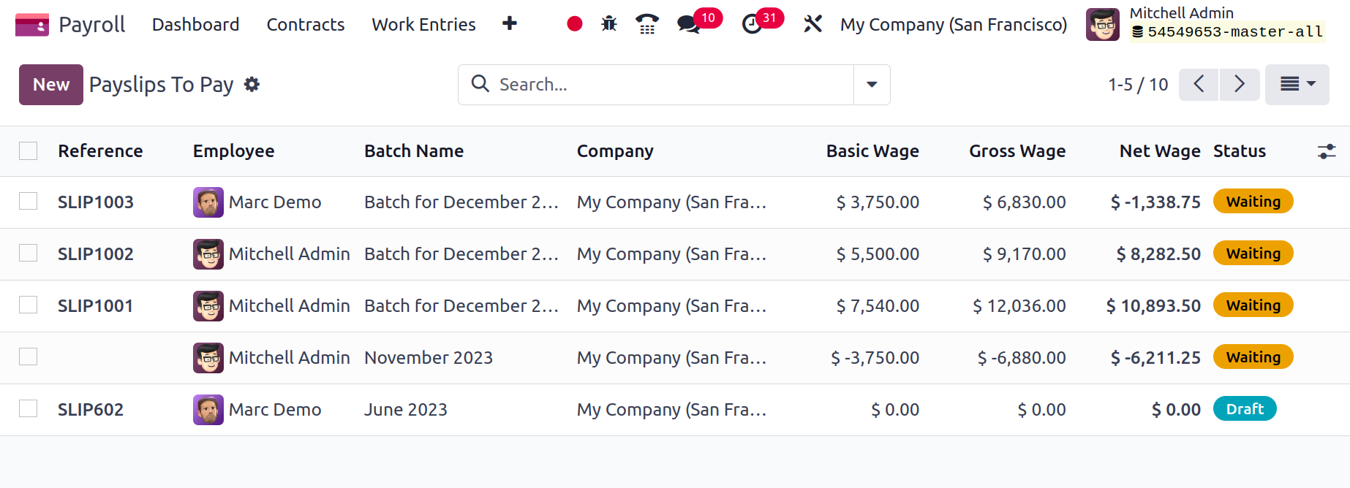Open the chat conversations icon
The width and height of the screenshot is (1350, 488).
tap(688, 25)
